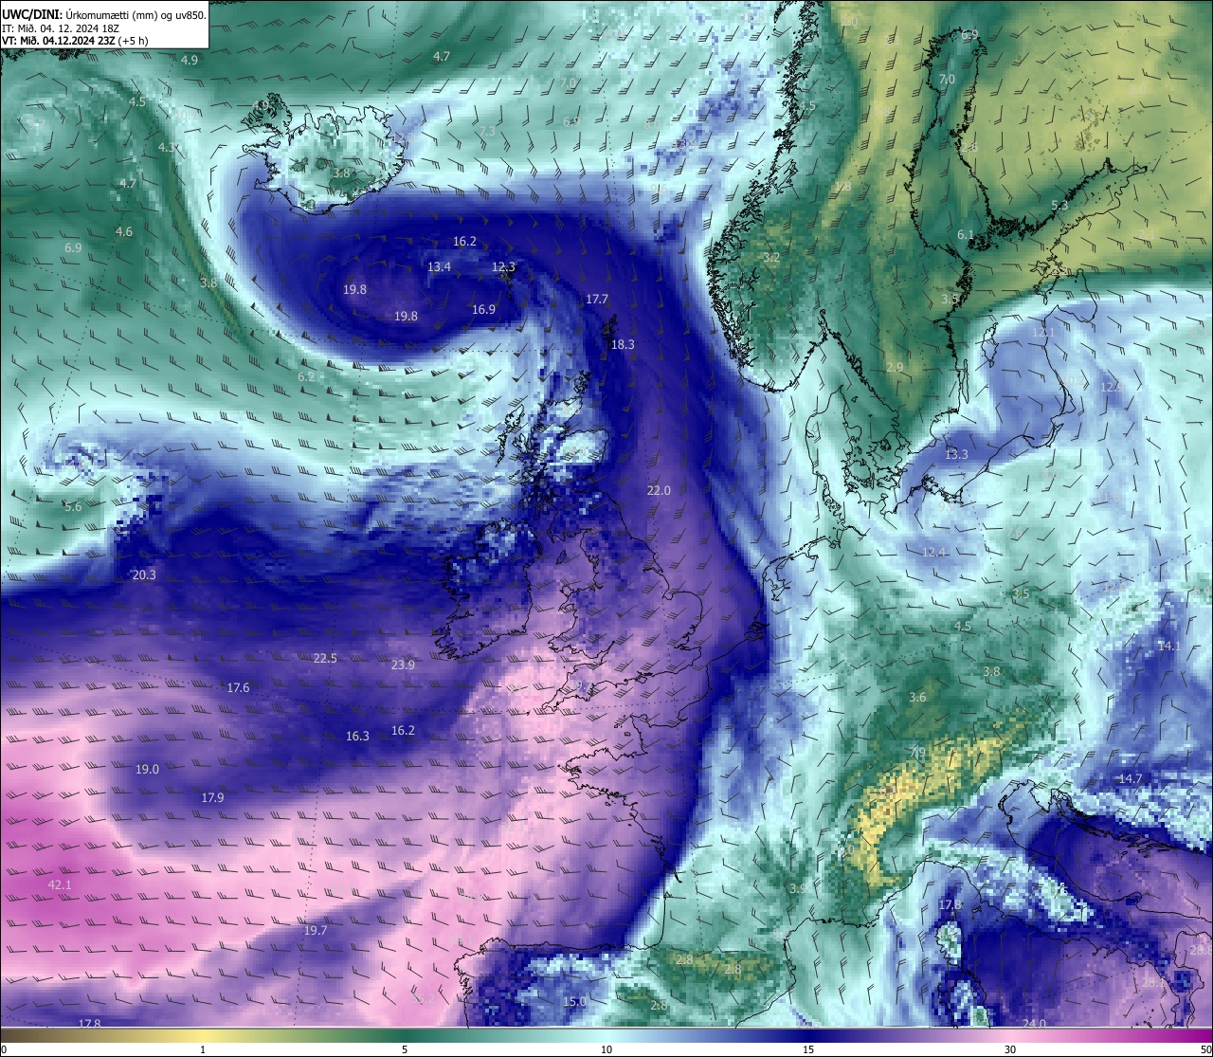Click the '12.4' value on the map
1213x1057 pixels.
click(934, 552)
